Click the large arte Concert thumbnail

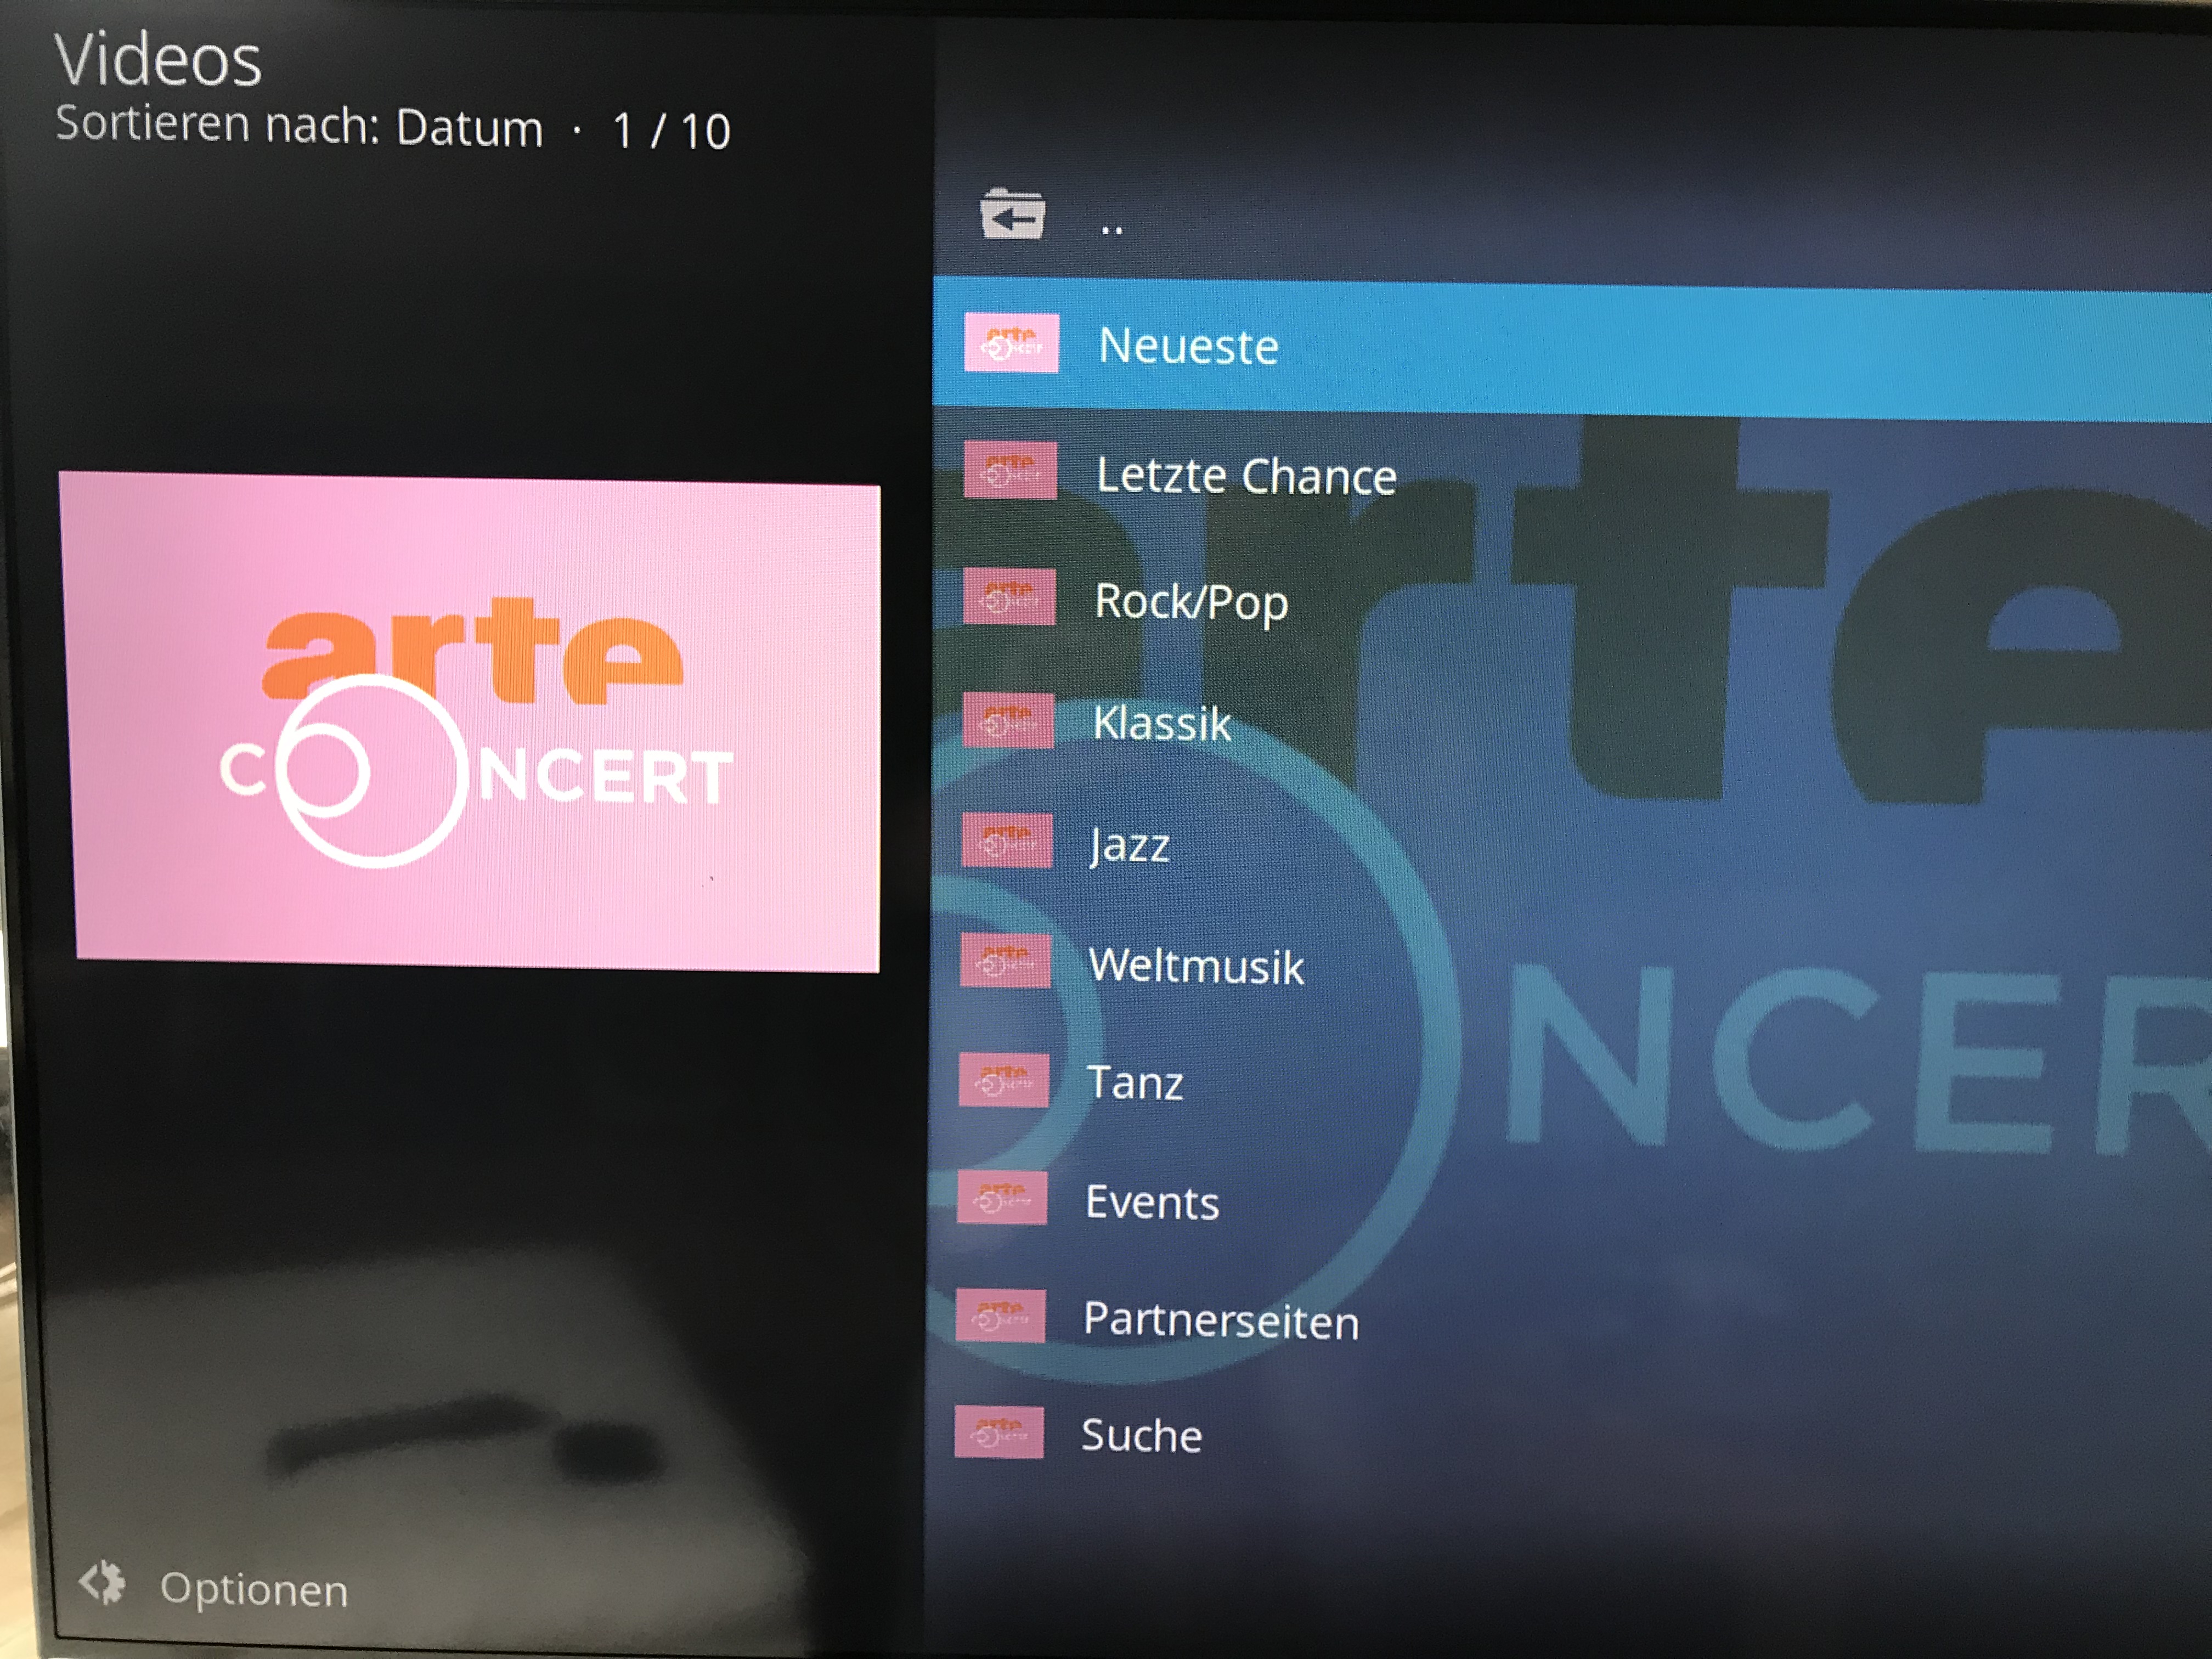click(471, 721)
